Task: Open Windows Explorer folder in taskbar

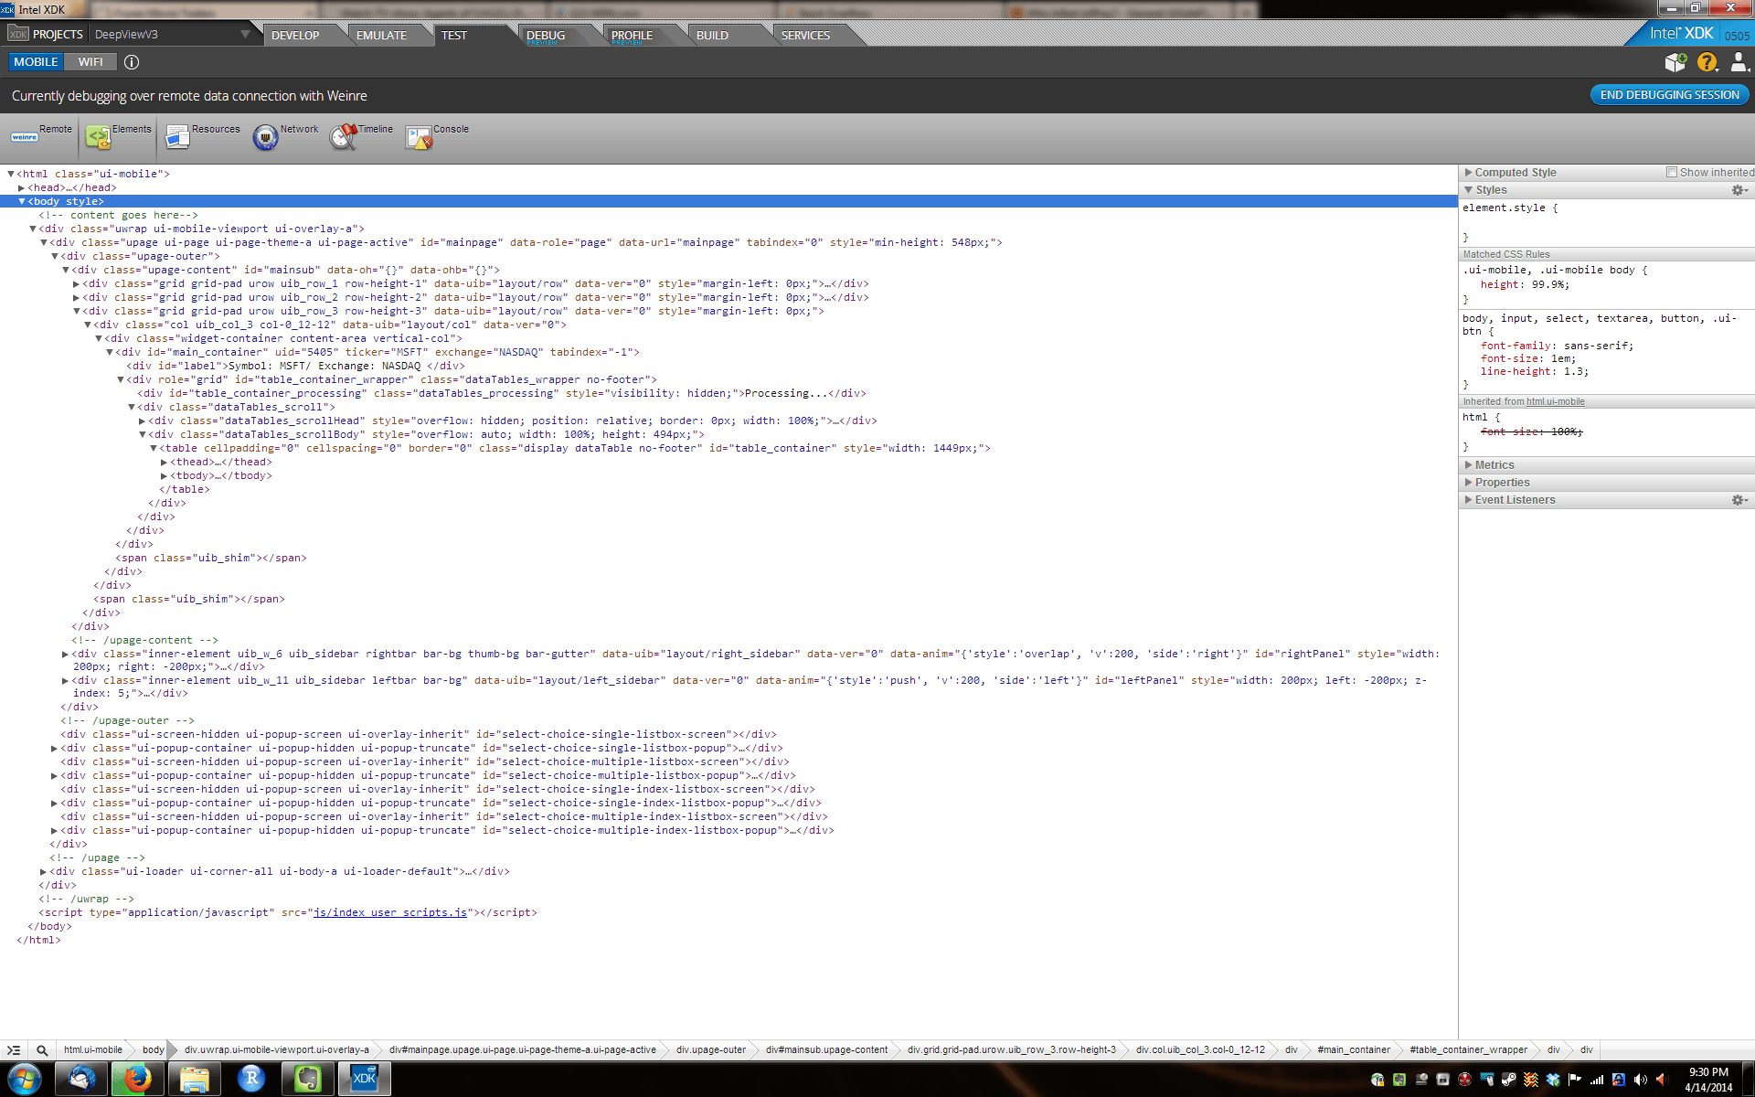Action: (x=194, y=1080)
